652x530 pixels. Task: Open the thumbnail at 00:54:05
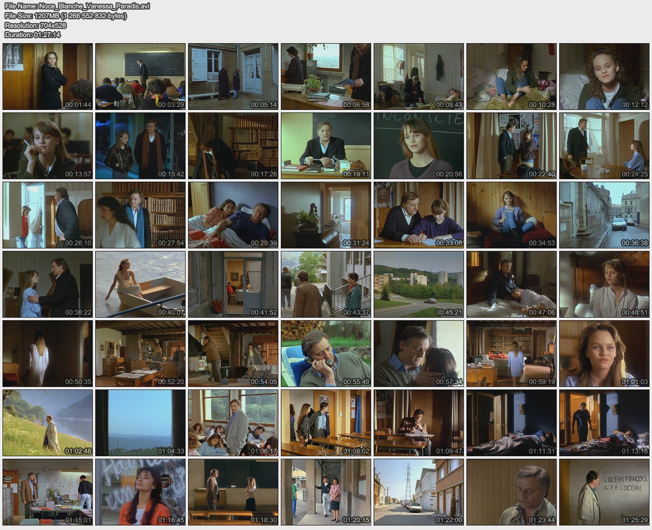tap(233, 353)
